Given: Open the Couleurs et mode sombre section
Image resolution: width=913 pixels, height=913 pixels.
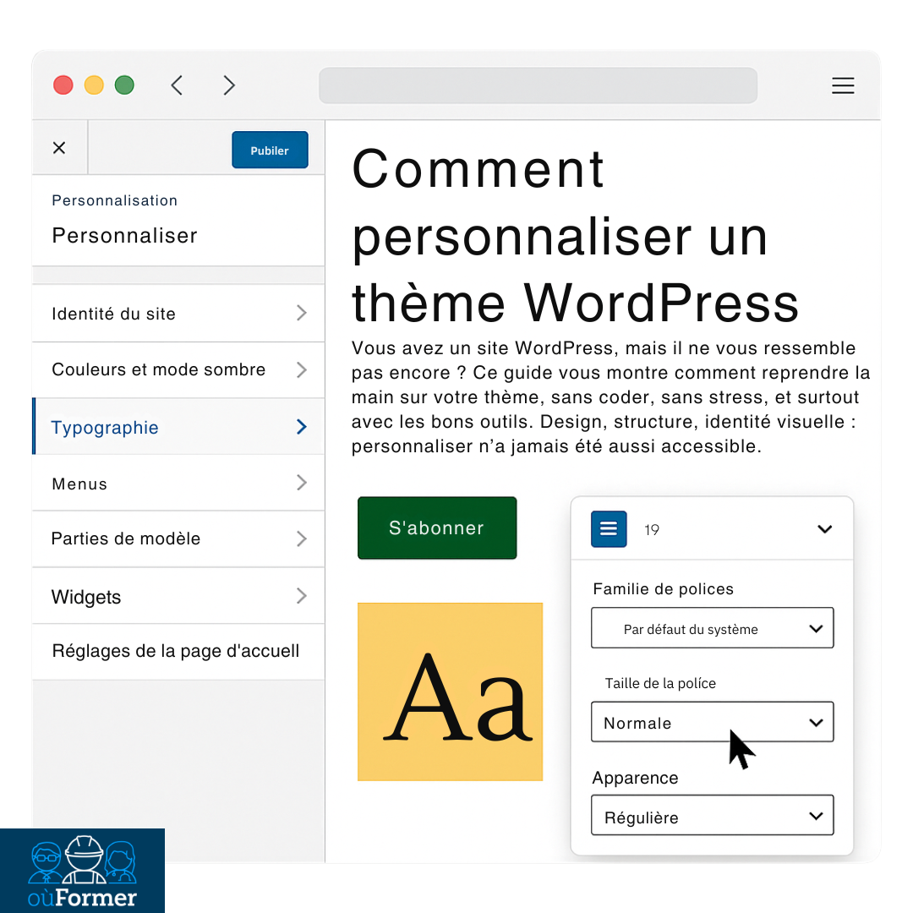Looking at the screenshot, I should [x=178, y=369].
